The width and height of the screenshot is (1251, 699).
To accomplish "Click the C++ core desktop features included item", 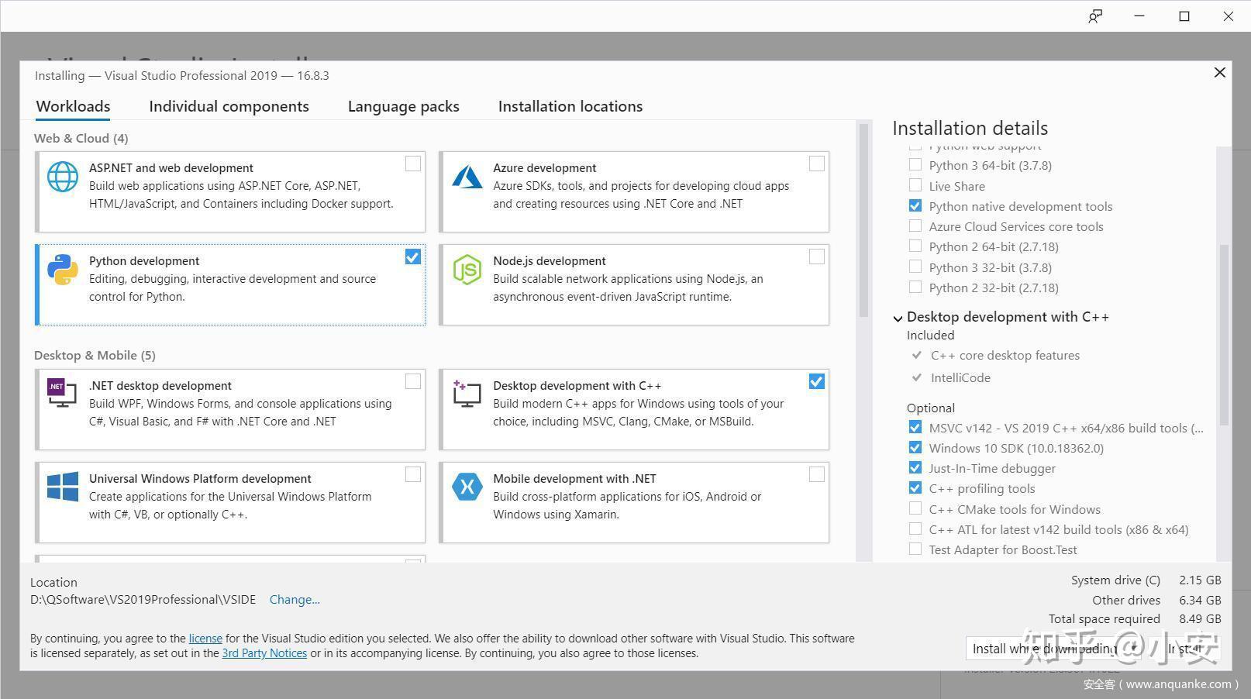I will pyautogui.click(x=1005, y=356).
